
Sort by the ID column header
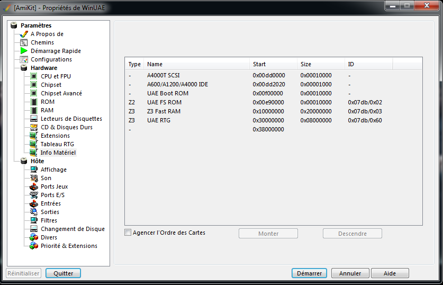tap(369, 64)
